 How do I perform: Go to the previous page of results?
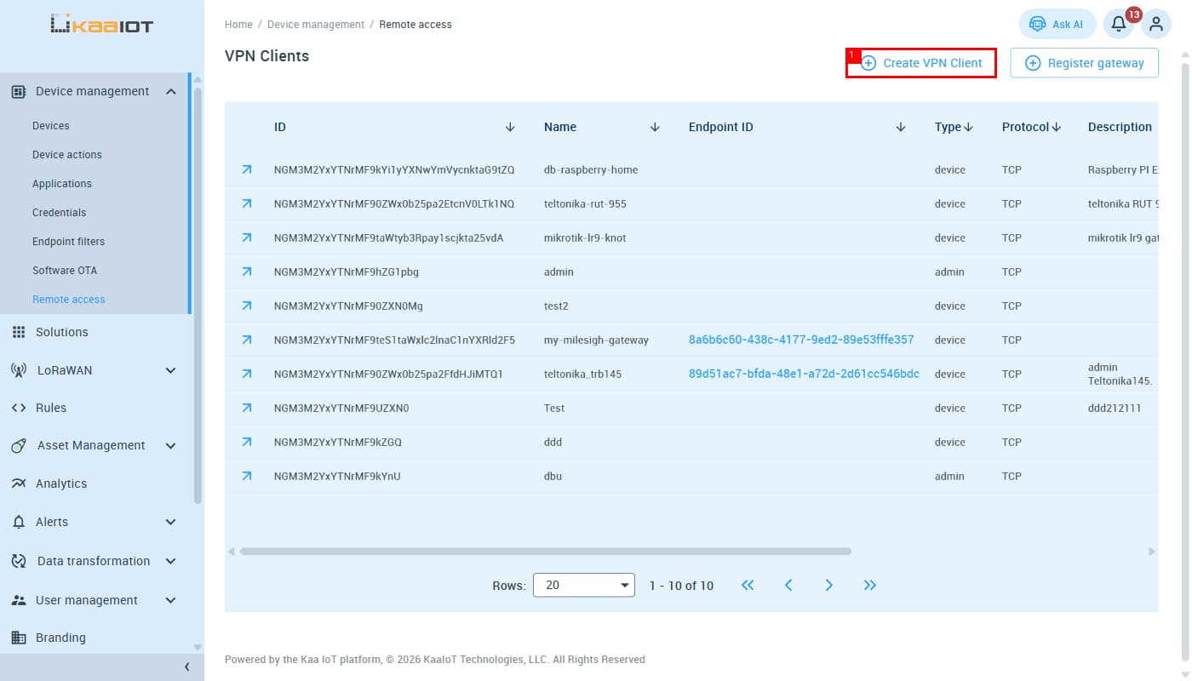[x=788, y=585]
